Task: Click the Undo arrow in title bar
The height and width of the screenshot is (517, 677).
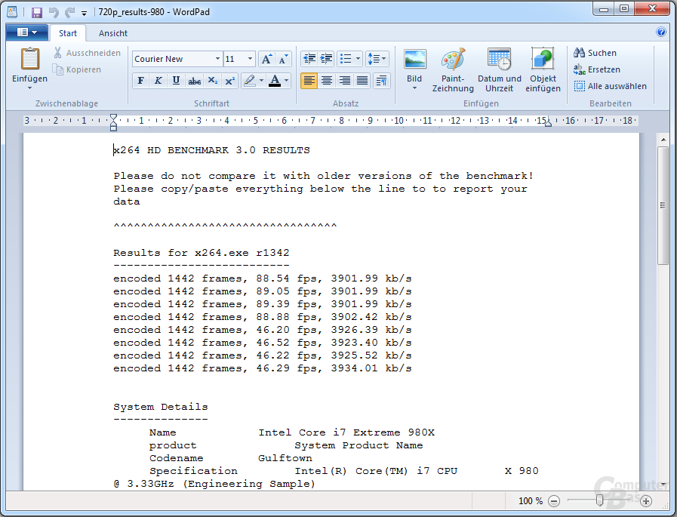Action: coord(54,12)
